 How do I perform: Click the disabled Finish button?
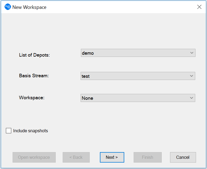tap(148, 157)
